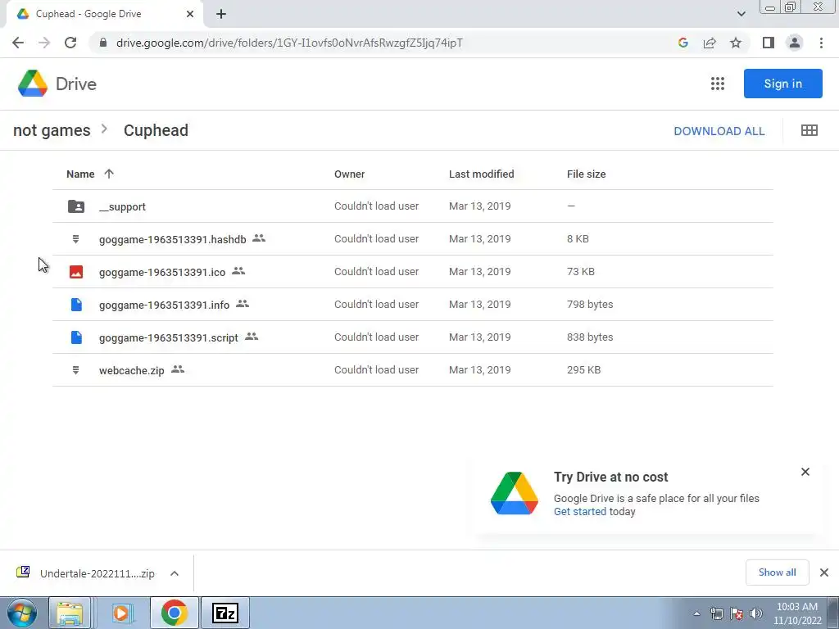Click Show all downloads button
Image resolution: width=839 pixels, height=629 pixels.
[777, 572]
